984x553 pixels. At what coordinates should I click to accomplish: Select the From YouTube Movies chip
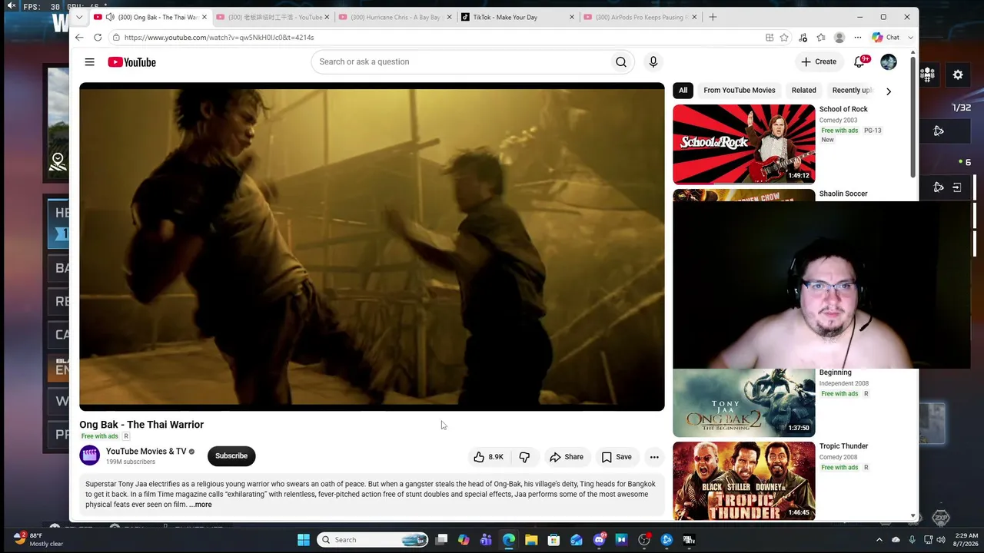coord(740,91)
